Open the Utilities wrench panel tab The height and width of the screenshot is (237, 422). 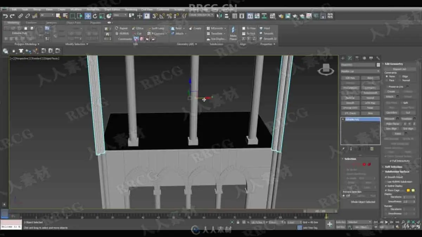click(378, 58)
